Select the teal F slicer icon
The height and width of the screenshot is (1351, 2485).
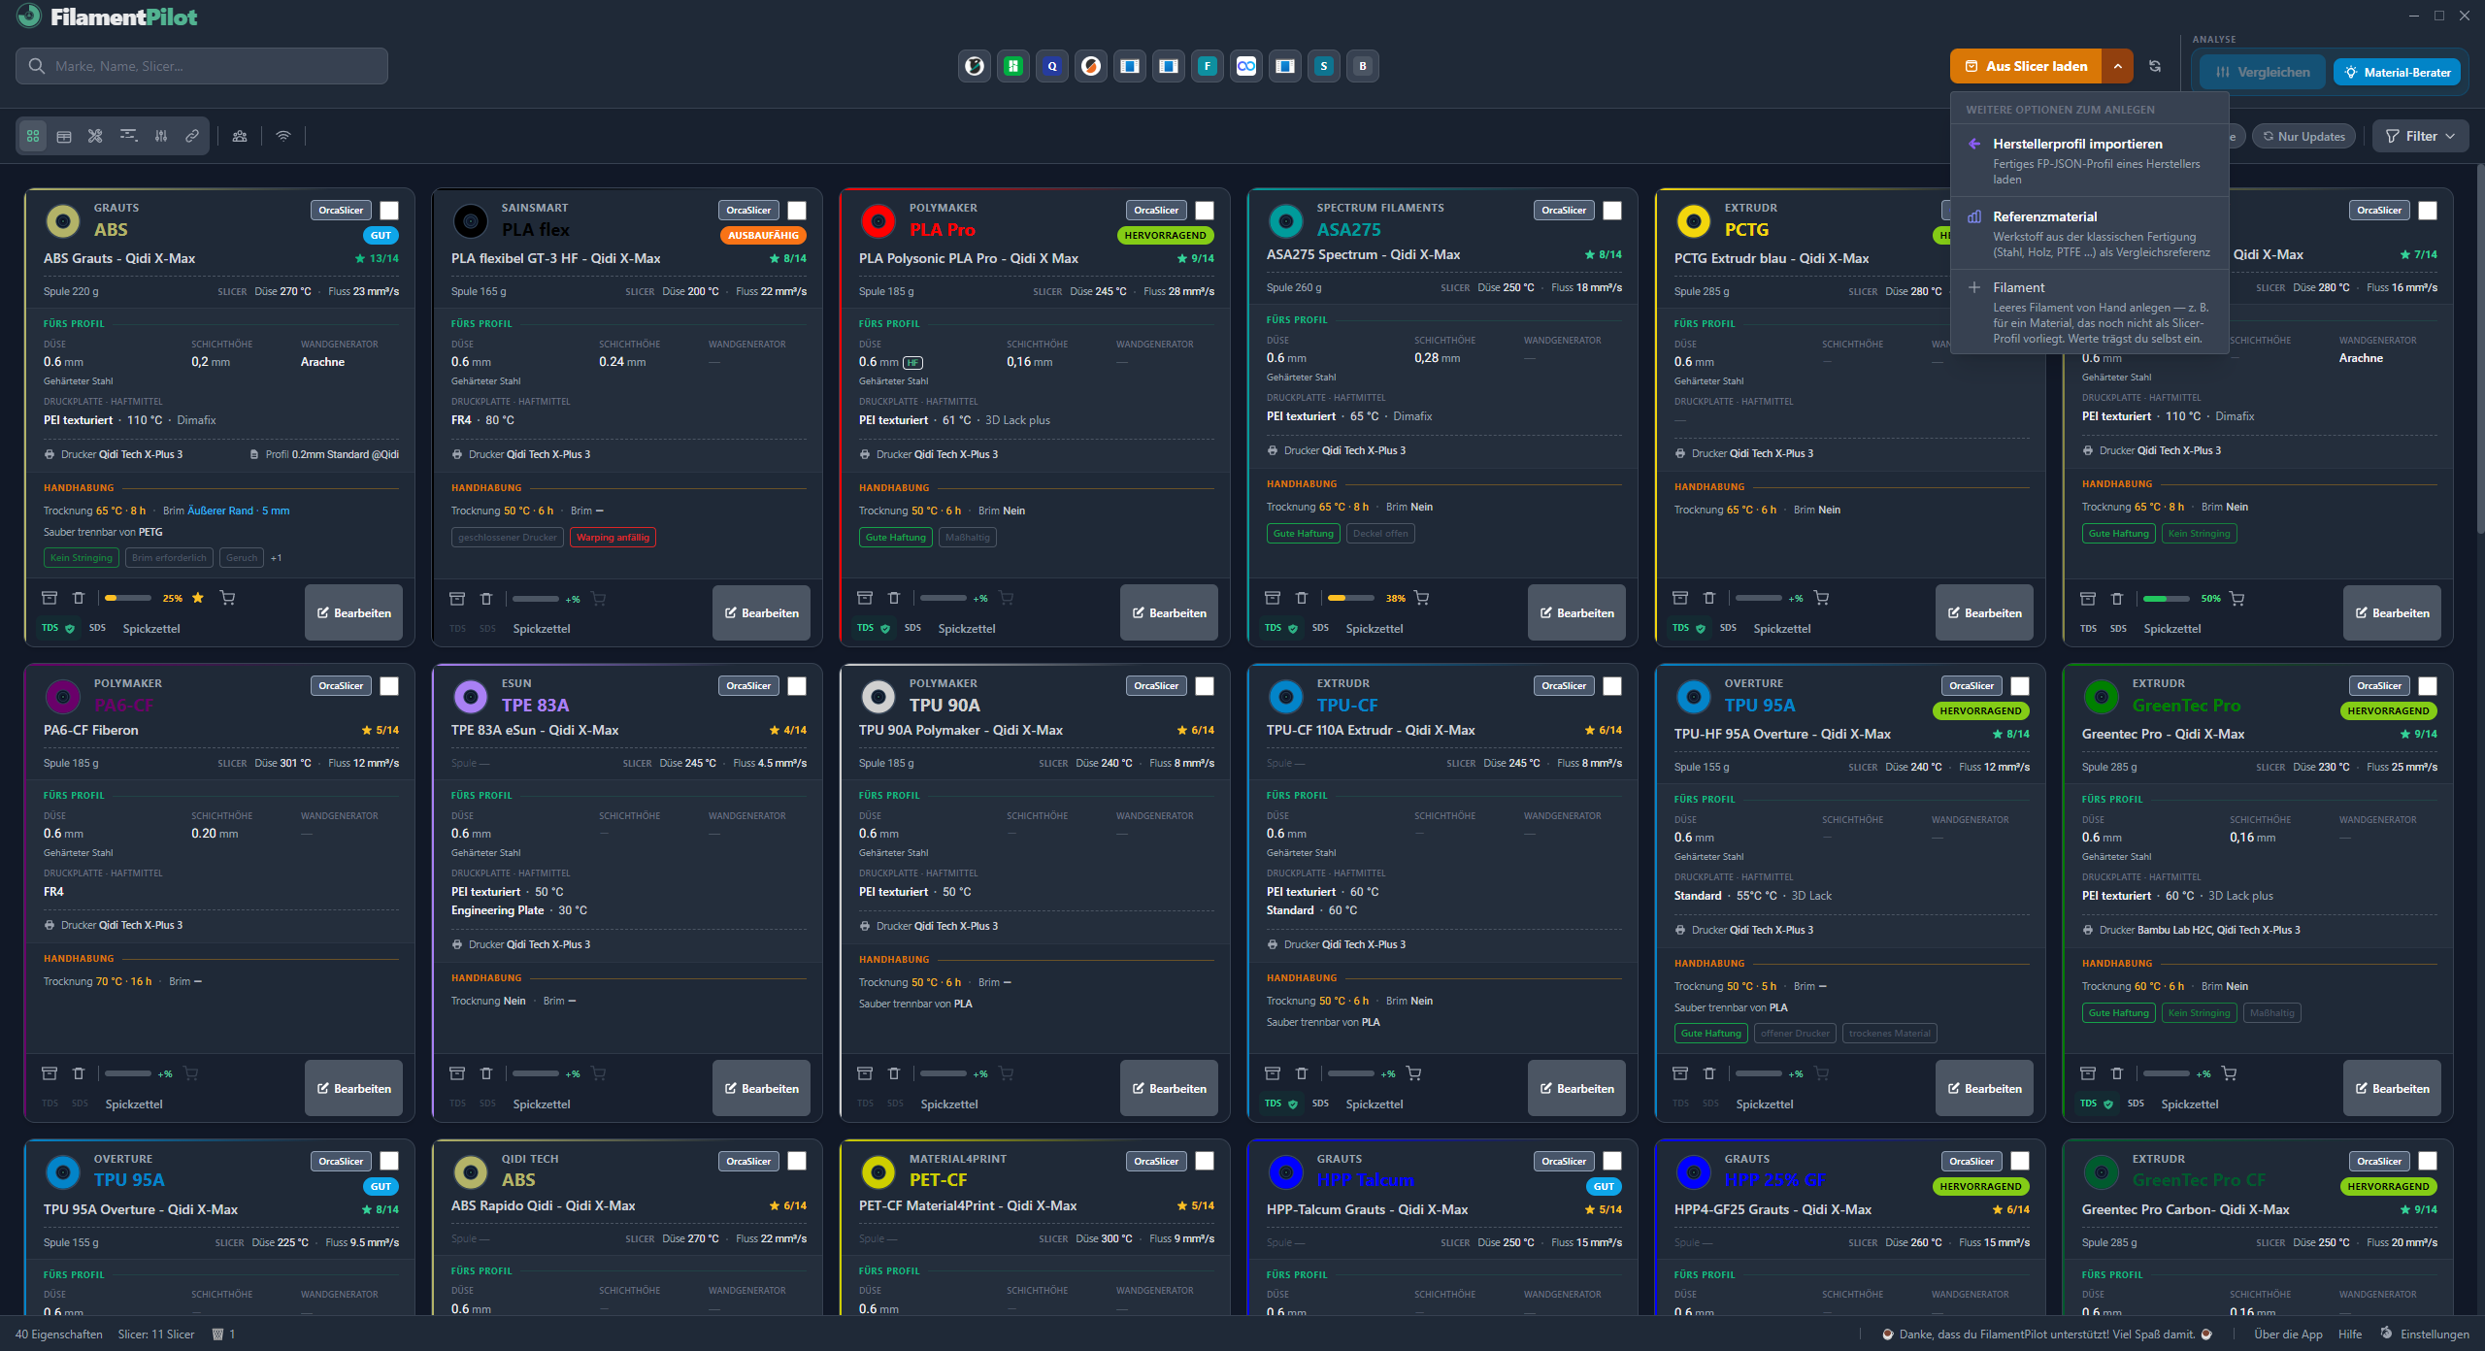tap(1208, 66)
